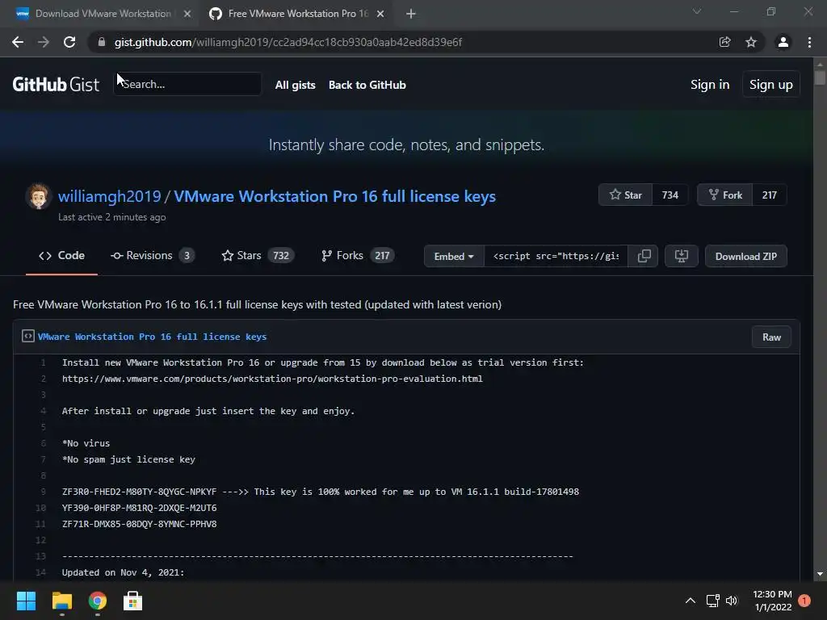The height and width of the screenshot is (620, 827).
Task: Click Chrome icon on taskbar
Action: [x=98, y=601]
